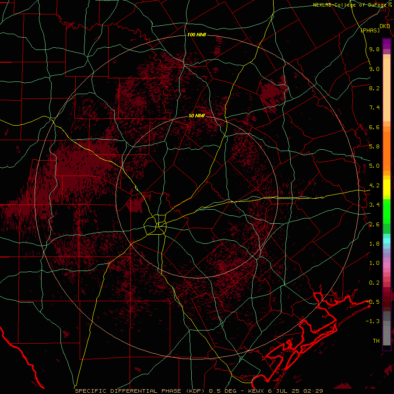Click the 50 NMI range ring label
Image resolution: width=394 pixels, height=394 pixels.
(197, 116)
